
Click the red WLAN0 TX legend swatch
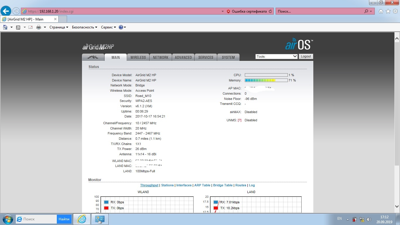106,208
